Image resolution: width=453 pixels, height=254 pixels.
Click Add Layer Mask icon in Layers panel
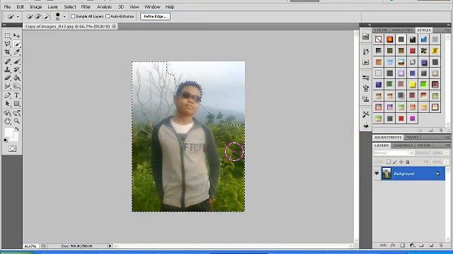click(x=403, y=246)
